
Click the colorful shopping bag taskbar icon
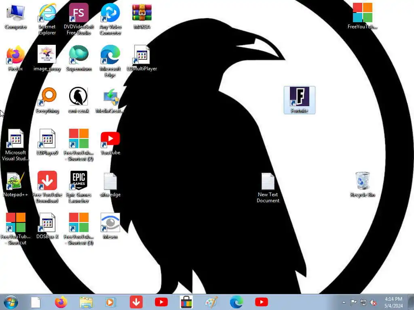click(x=186, y=302)
